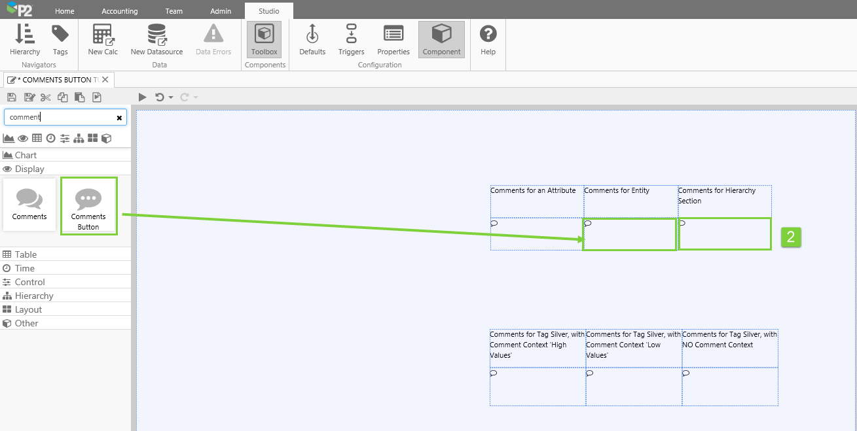Screen dimensions: 857x431
Task: Create a New Calc
Action: pos(103,40)
